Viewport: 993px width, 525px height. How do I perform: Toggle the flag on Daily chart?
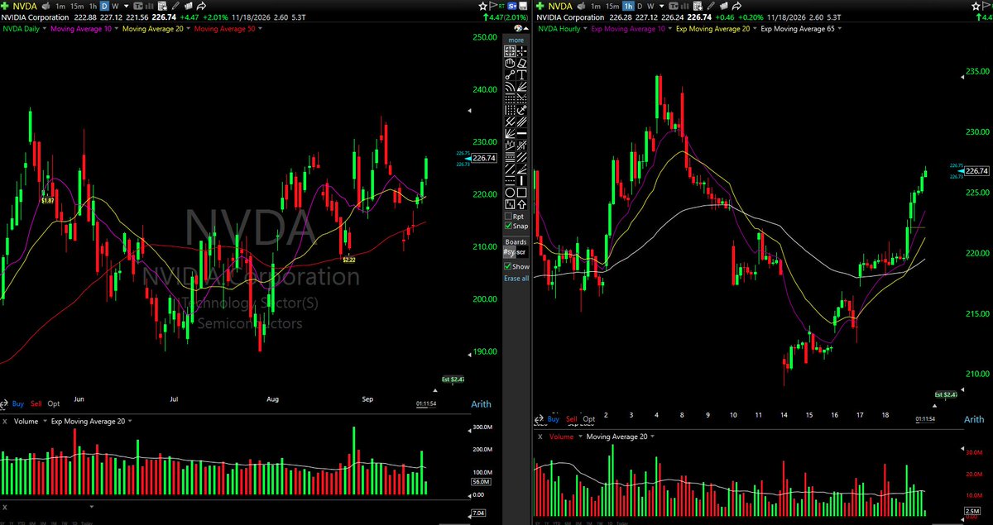point(492,6)
